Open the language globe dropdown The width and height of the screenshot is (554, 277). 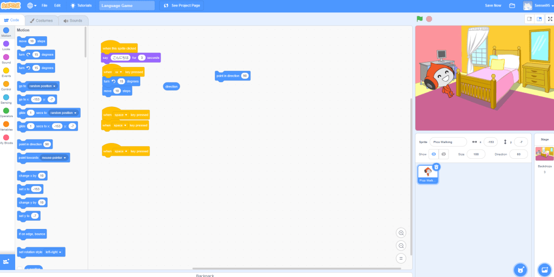32,5
